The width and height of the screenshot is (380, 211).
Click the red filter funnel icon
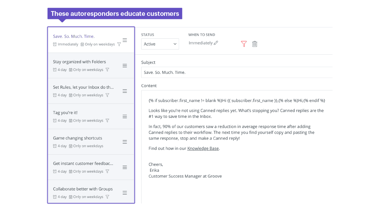coord(244,44)
